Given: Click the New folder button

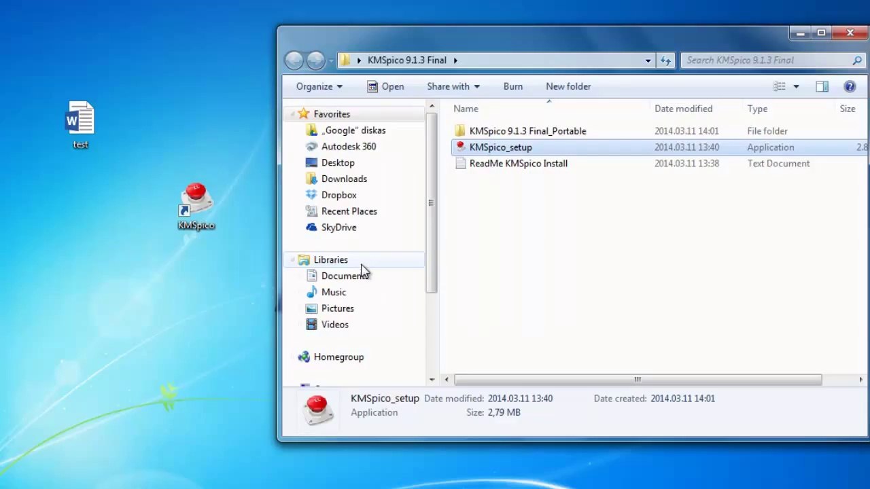Looking at the screenshot, I should 568,86.
